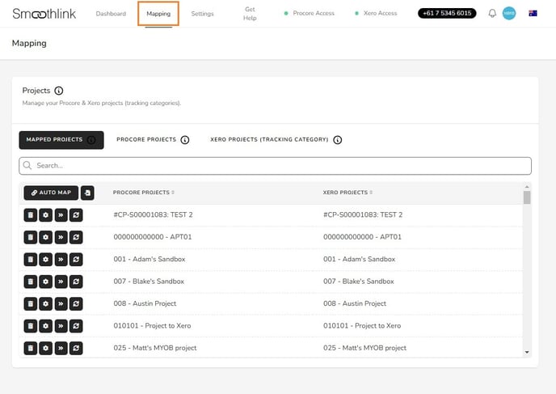Switch to Xero Projects (Tracking Category) tab
556x394 pixels.
(x=269, y=140)
